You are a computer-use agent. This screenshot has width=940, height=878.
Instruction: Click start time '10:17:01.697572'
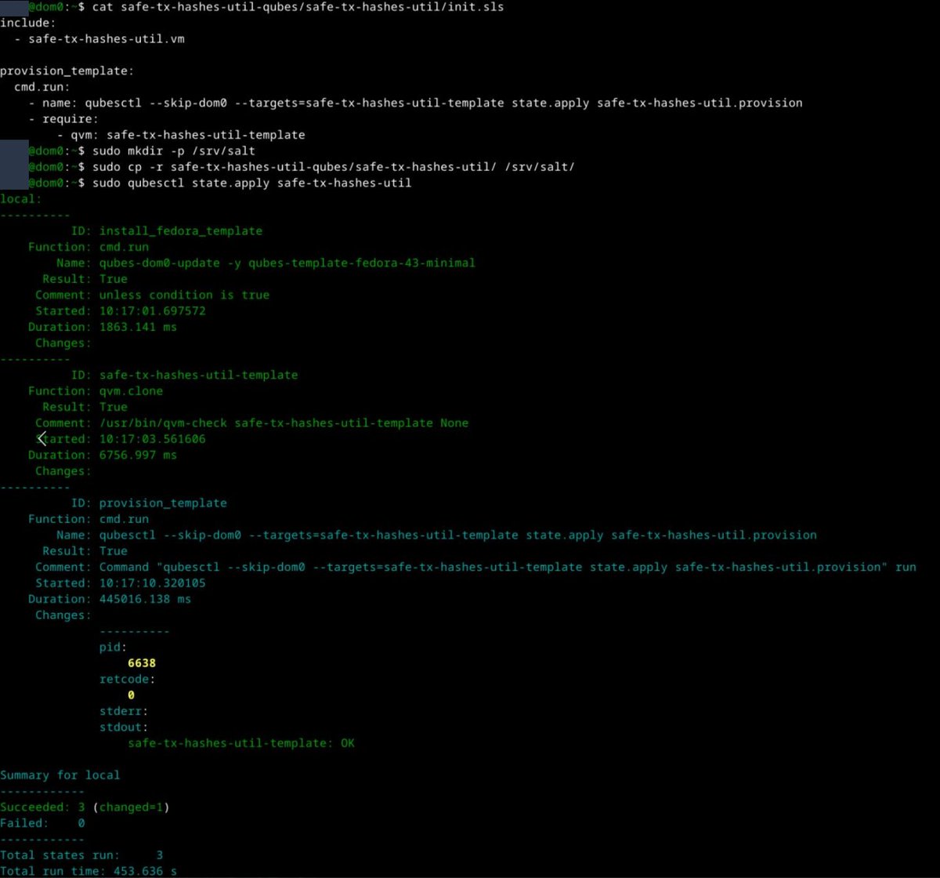(153, 311)
